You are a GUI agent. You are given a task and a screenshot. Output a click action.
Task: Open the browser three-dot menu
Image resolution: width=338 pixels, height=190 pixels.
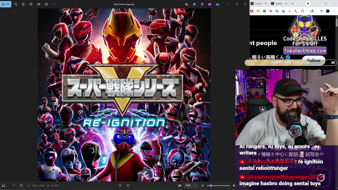pyautogui.click(x=334, y=11)
